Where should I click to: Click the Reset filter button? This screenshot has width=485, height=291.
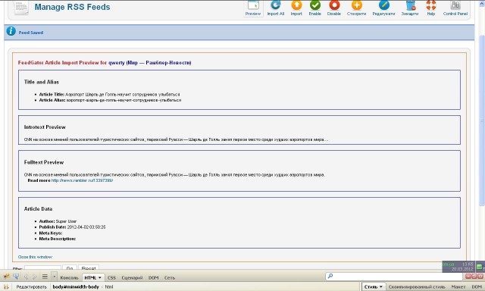click(x=89, y=268)
